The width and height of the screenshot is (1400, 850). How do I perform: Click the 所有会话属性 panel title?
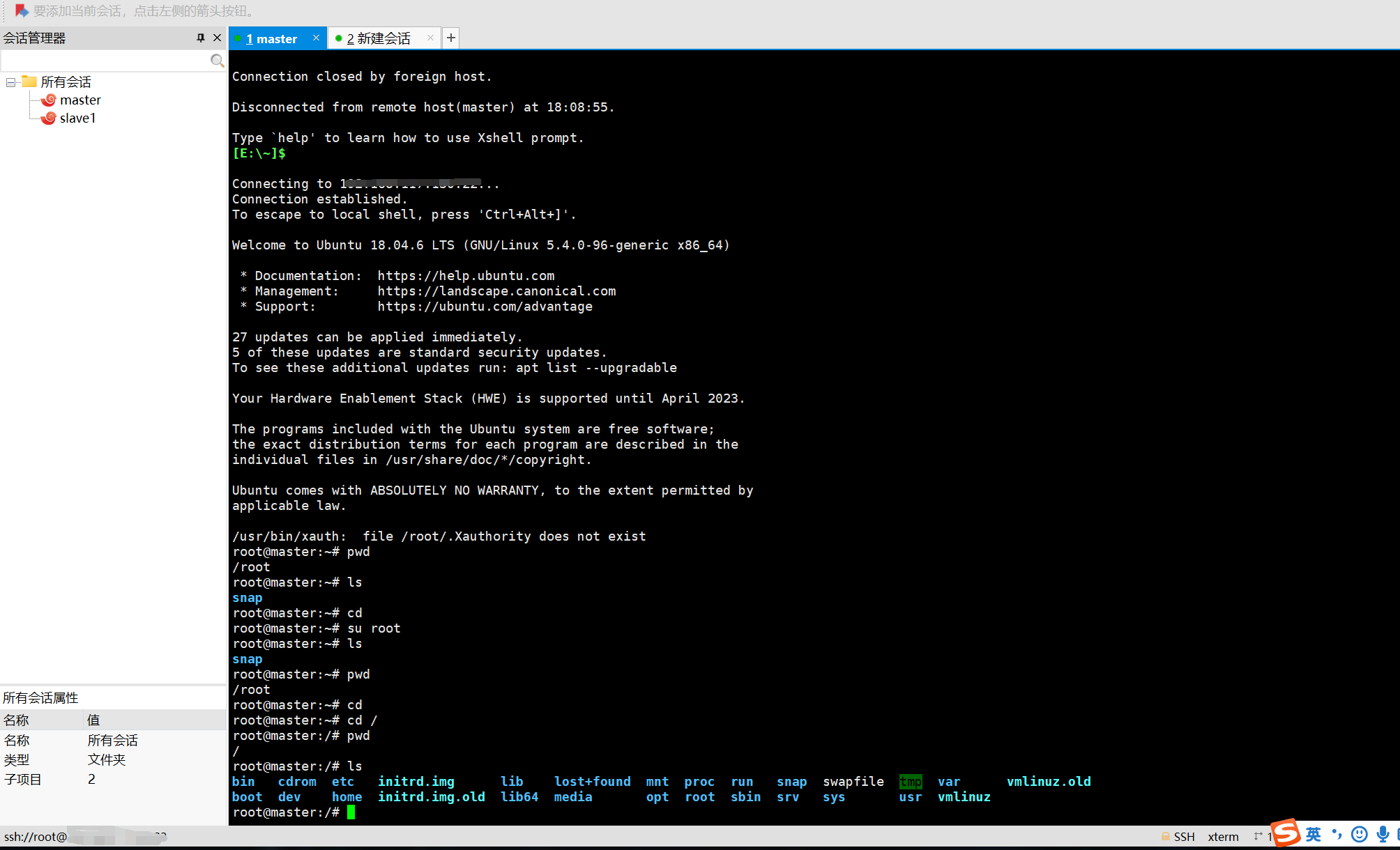[x=40, y=697]
